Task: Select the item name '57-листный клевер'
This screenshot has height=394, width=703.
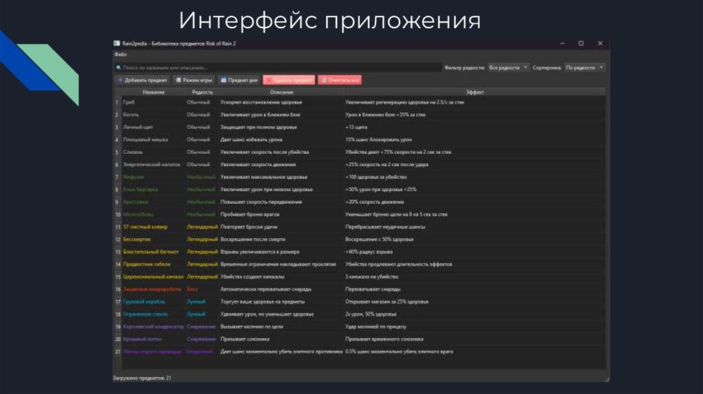Action: pyautogui.click(x=146, y=227)
